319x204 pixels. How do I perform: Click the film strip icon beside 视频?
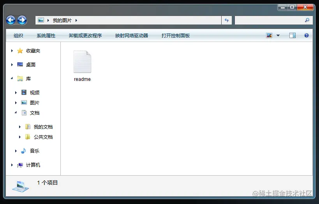pos(24,92)
